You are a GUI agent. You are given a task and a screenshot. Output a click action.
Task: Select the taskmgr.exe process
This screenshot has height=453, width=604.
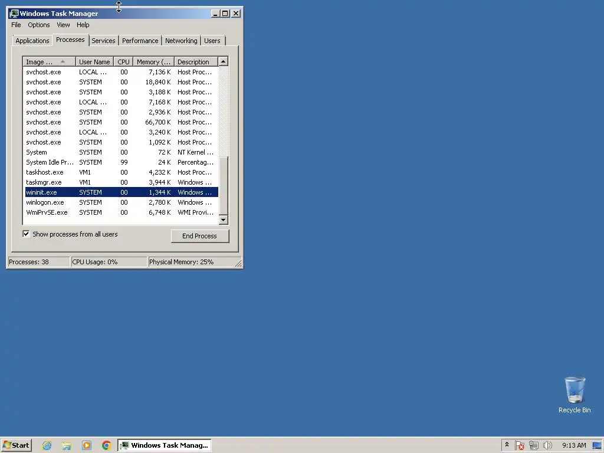point(122,182)
